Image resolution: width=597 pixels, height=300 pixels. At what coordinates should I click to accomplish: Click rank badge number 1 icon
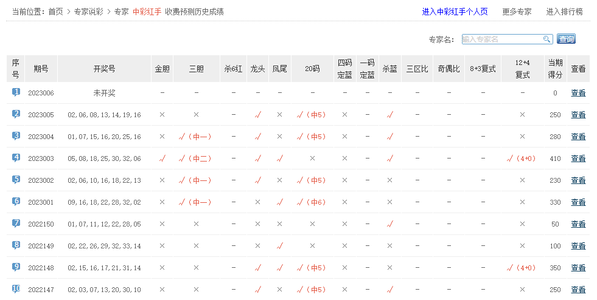16,92
